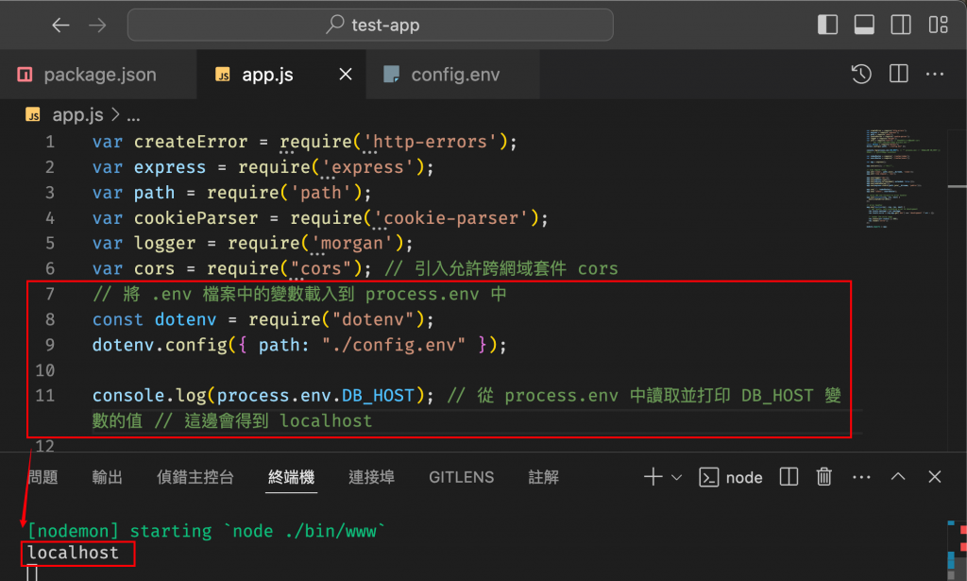The image size is (967, 581).
Task: Open the 連接埠 panel tab
Action: tap(371, 477)
